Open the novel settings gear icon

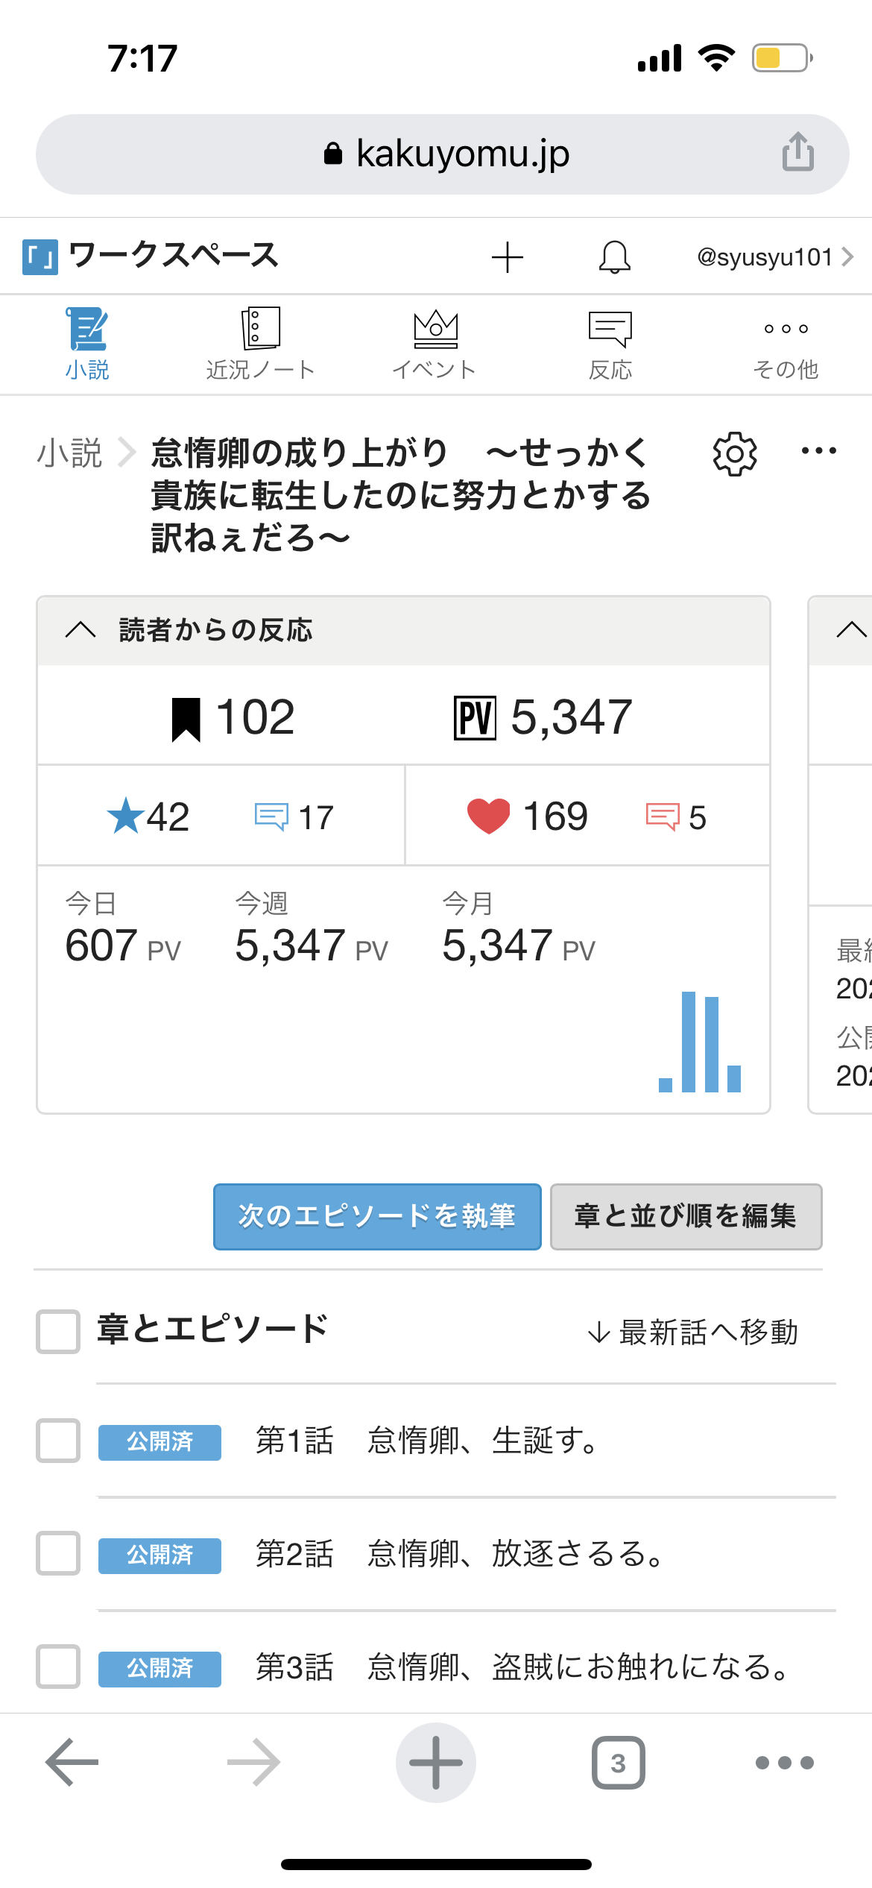(x=735, y=453)
